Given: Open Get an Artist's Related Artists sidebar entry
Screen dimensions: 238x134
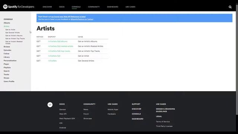Looking at the screenshot, I should click(14, 42).
